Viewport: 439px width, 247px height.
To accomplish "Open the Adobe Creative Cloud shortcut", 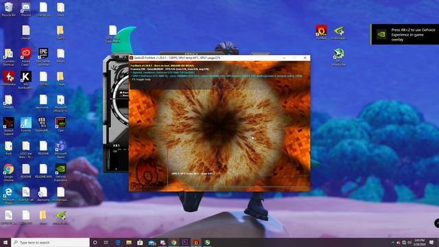I will [x=26, y=56].
